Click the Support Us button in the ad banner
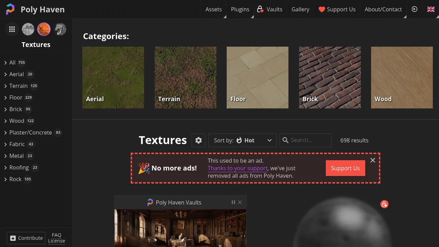 pyautogui.click(x=345, y=168)
